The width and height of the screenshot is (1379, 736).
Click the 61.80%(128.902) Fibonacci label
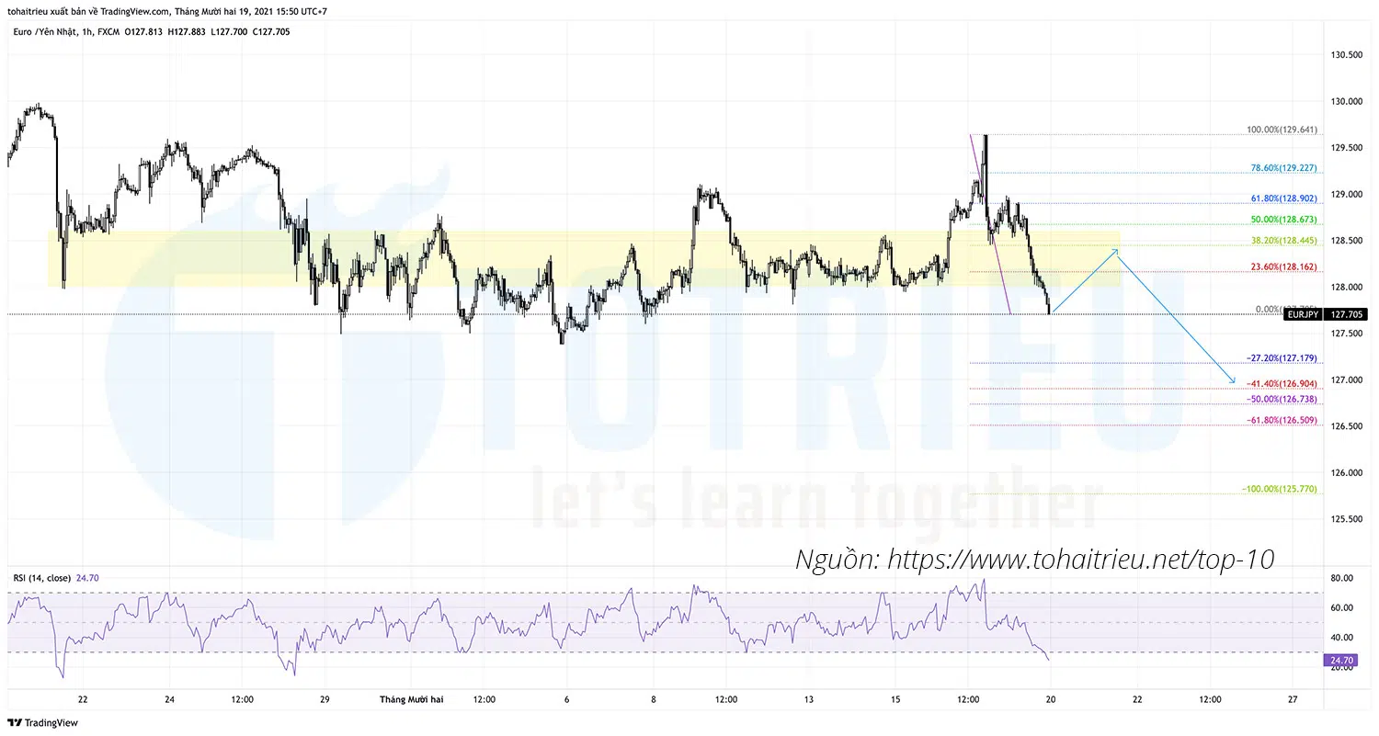(x=1283, y=198)
